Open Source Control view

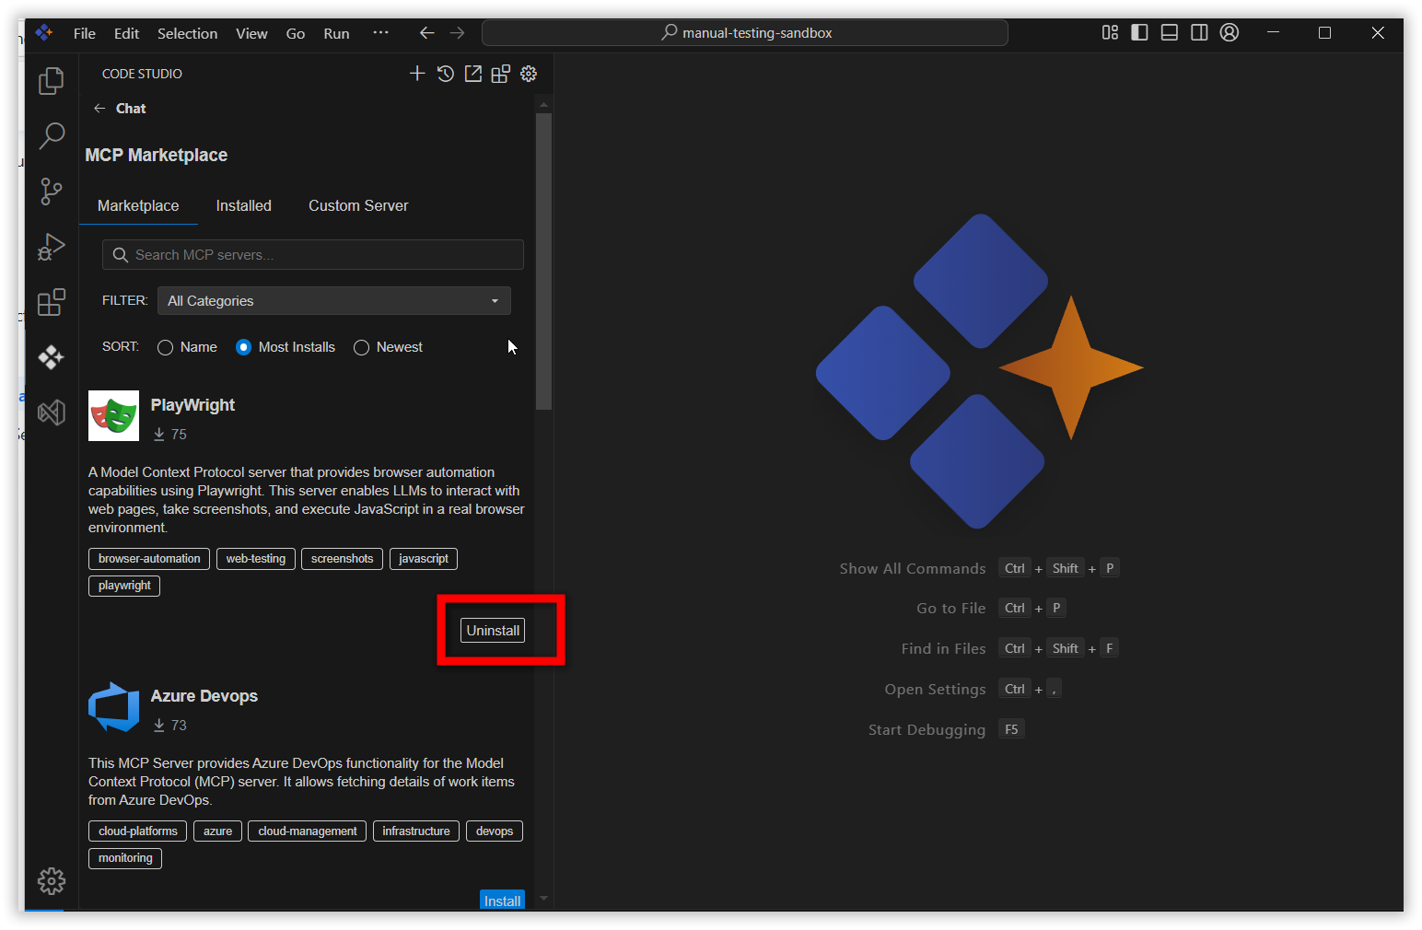point(52,192)
